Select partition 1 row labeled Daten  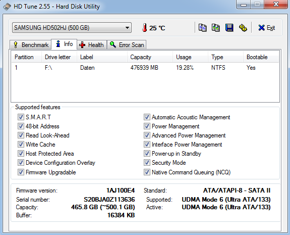145,68
